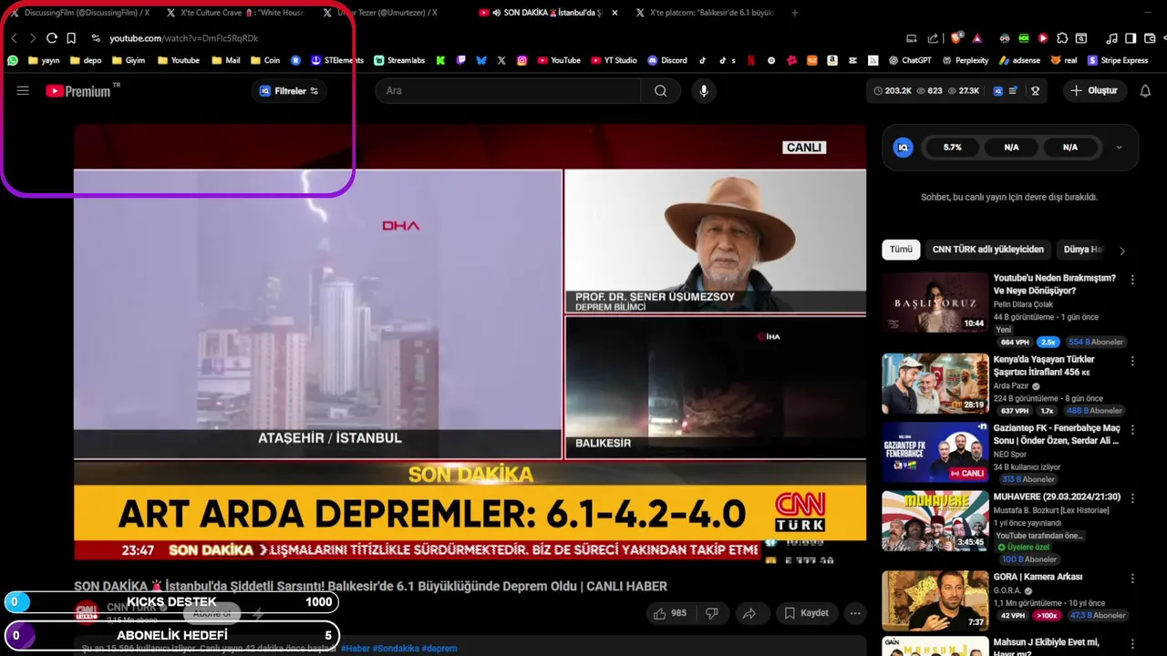Open options menu for GORA Kamera Arkası

tap(1132, 579)
